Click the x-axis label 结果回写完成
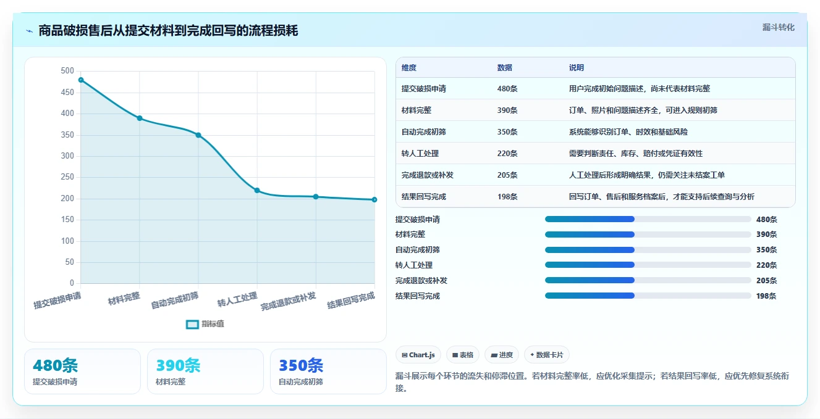The height and width of the screenshot is (419, 820). pos(351,300)
